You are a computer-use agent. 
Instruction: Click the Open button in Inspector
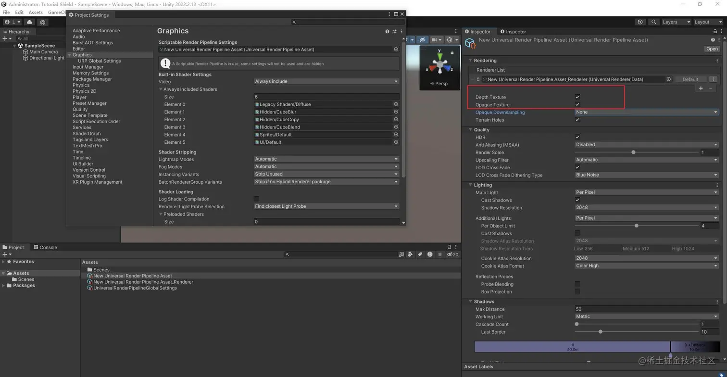click(x=712, y=49)
